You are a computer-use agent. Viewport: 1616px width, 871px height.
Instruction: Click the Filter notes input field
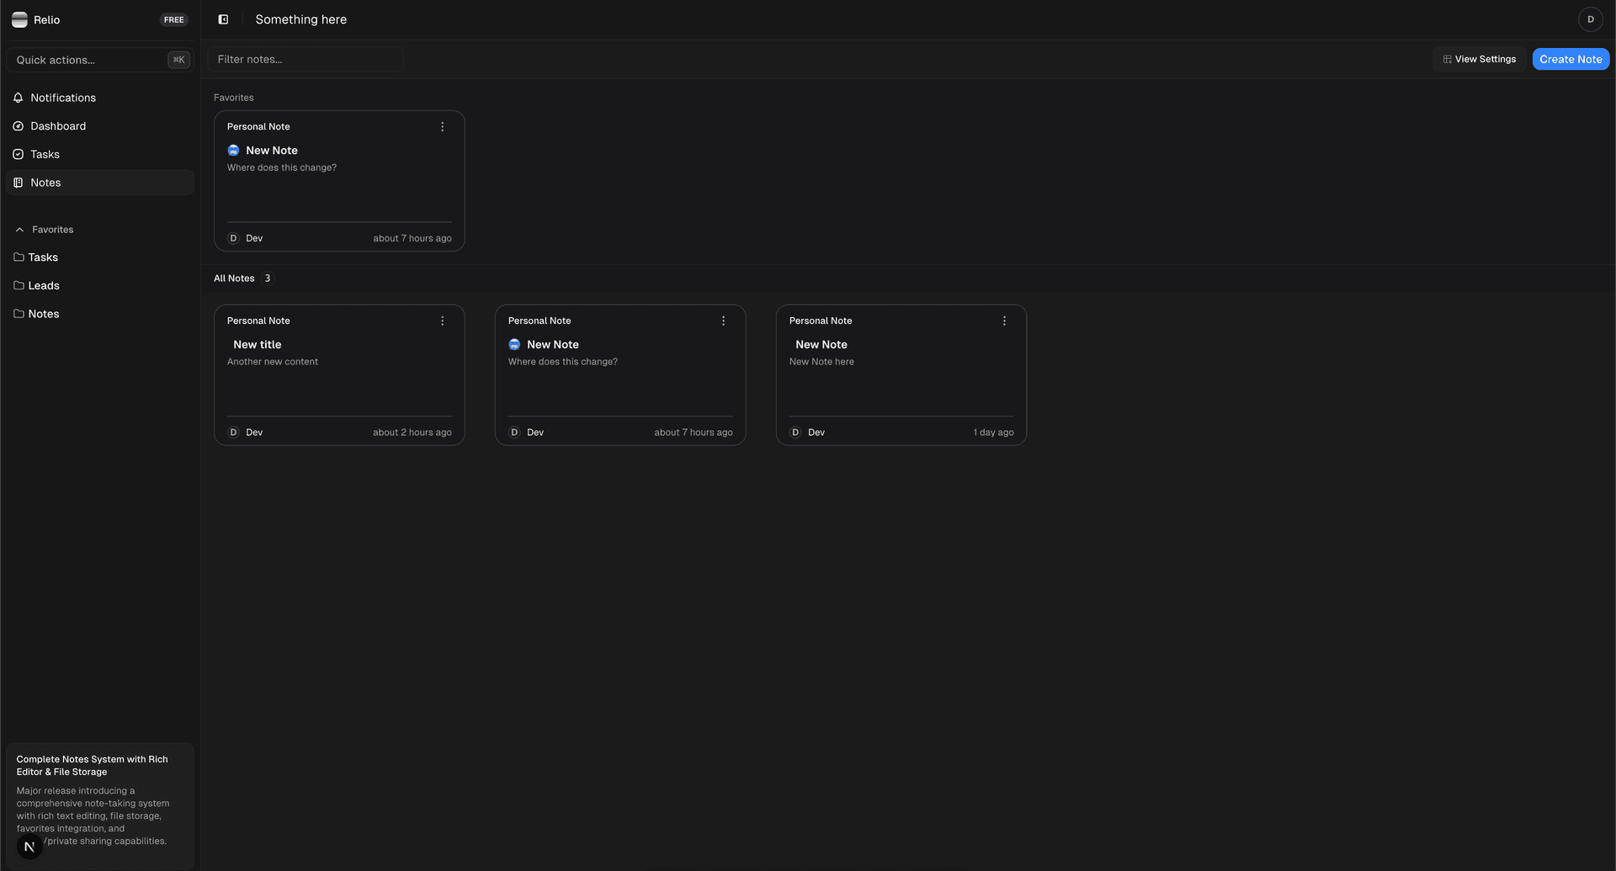pos(305,59)
